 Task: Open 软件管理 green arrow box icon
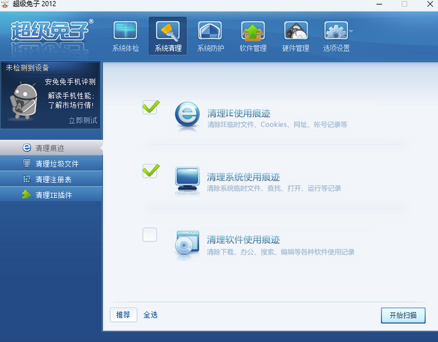pyautogui.click(x=253, y=31)
